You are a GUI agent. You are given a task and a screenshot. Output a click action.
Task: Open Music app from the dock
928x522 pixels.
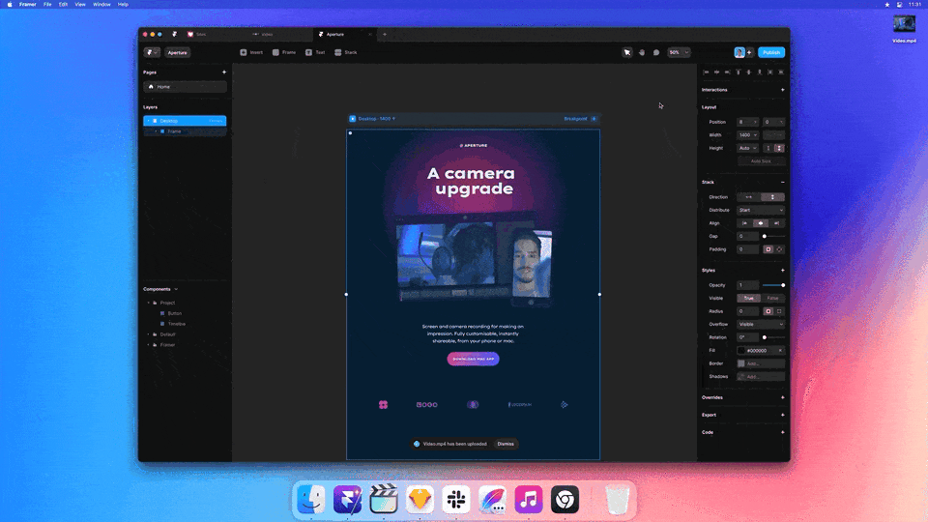click(x=529, y=500)
